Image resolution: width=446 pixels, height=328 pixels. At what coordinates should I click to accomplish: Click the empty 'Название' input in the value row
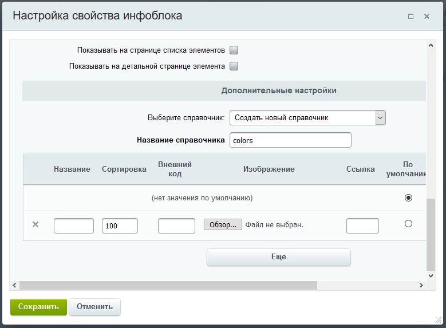[x=74, y=226]
